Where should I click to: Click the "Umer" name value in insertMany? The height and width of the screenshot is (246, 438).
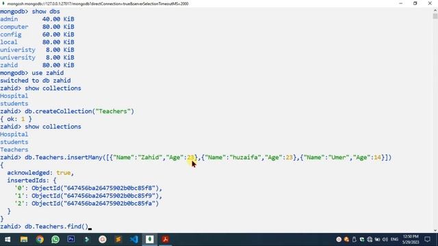click(x=338, y=158)
